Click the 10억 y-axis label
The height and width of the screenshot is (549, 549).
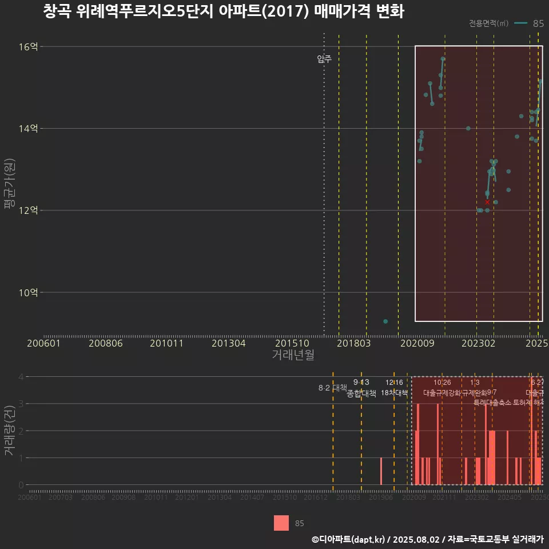pos(29,292)
